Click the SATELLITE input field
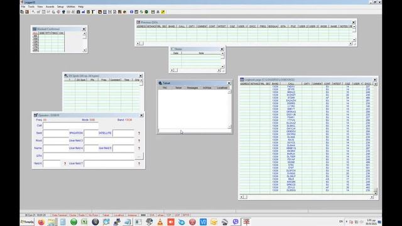402x226 pixels. [x=123, y=133]
